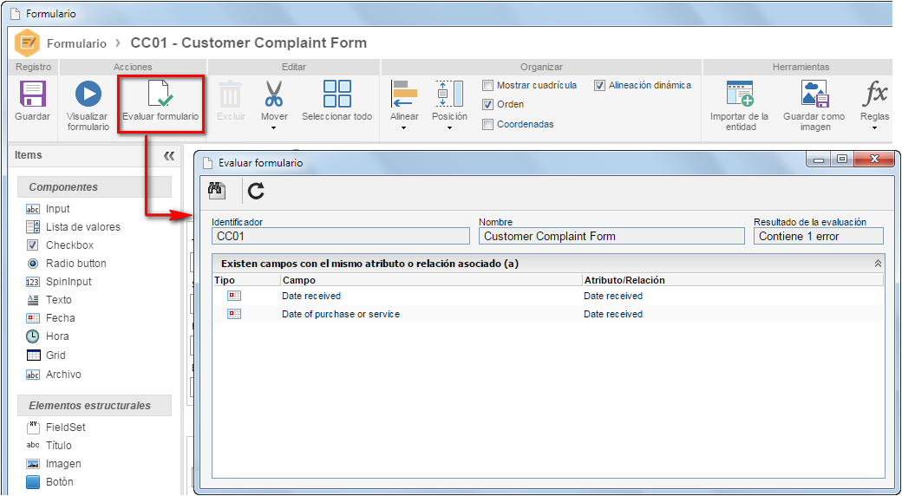The image size is (902, 496).
Task: Add an Archivo component
Action: (54, 375)
